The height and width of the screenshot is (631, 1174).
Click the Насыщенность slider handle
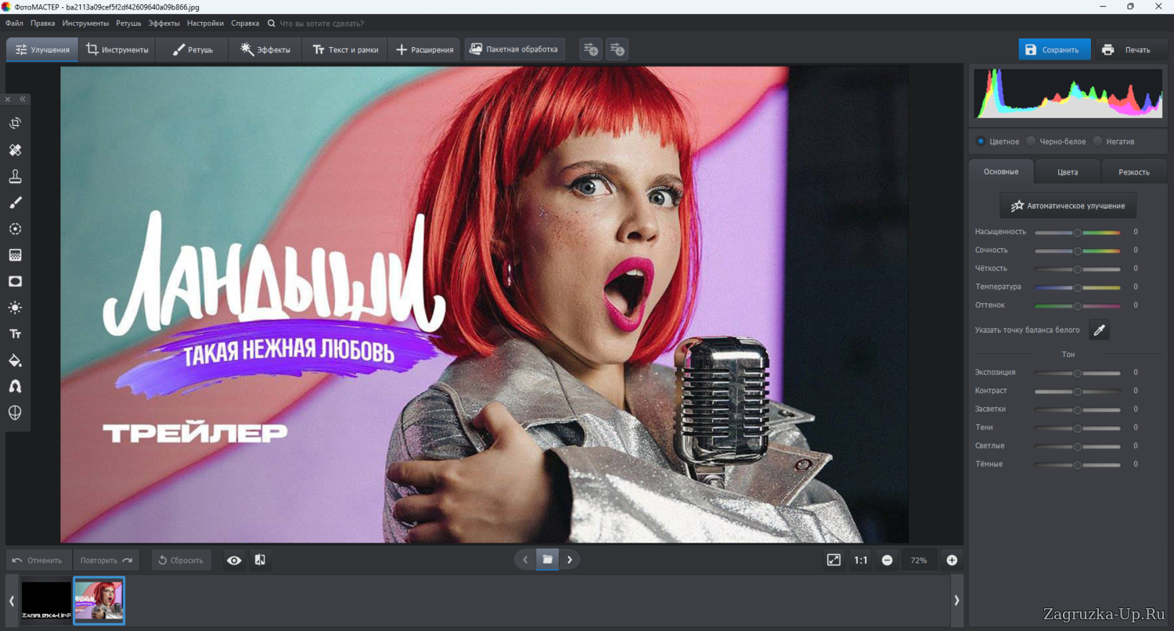pos(1077,233)
